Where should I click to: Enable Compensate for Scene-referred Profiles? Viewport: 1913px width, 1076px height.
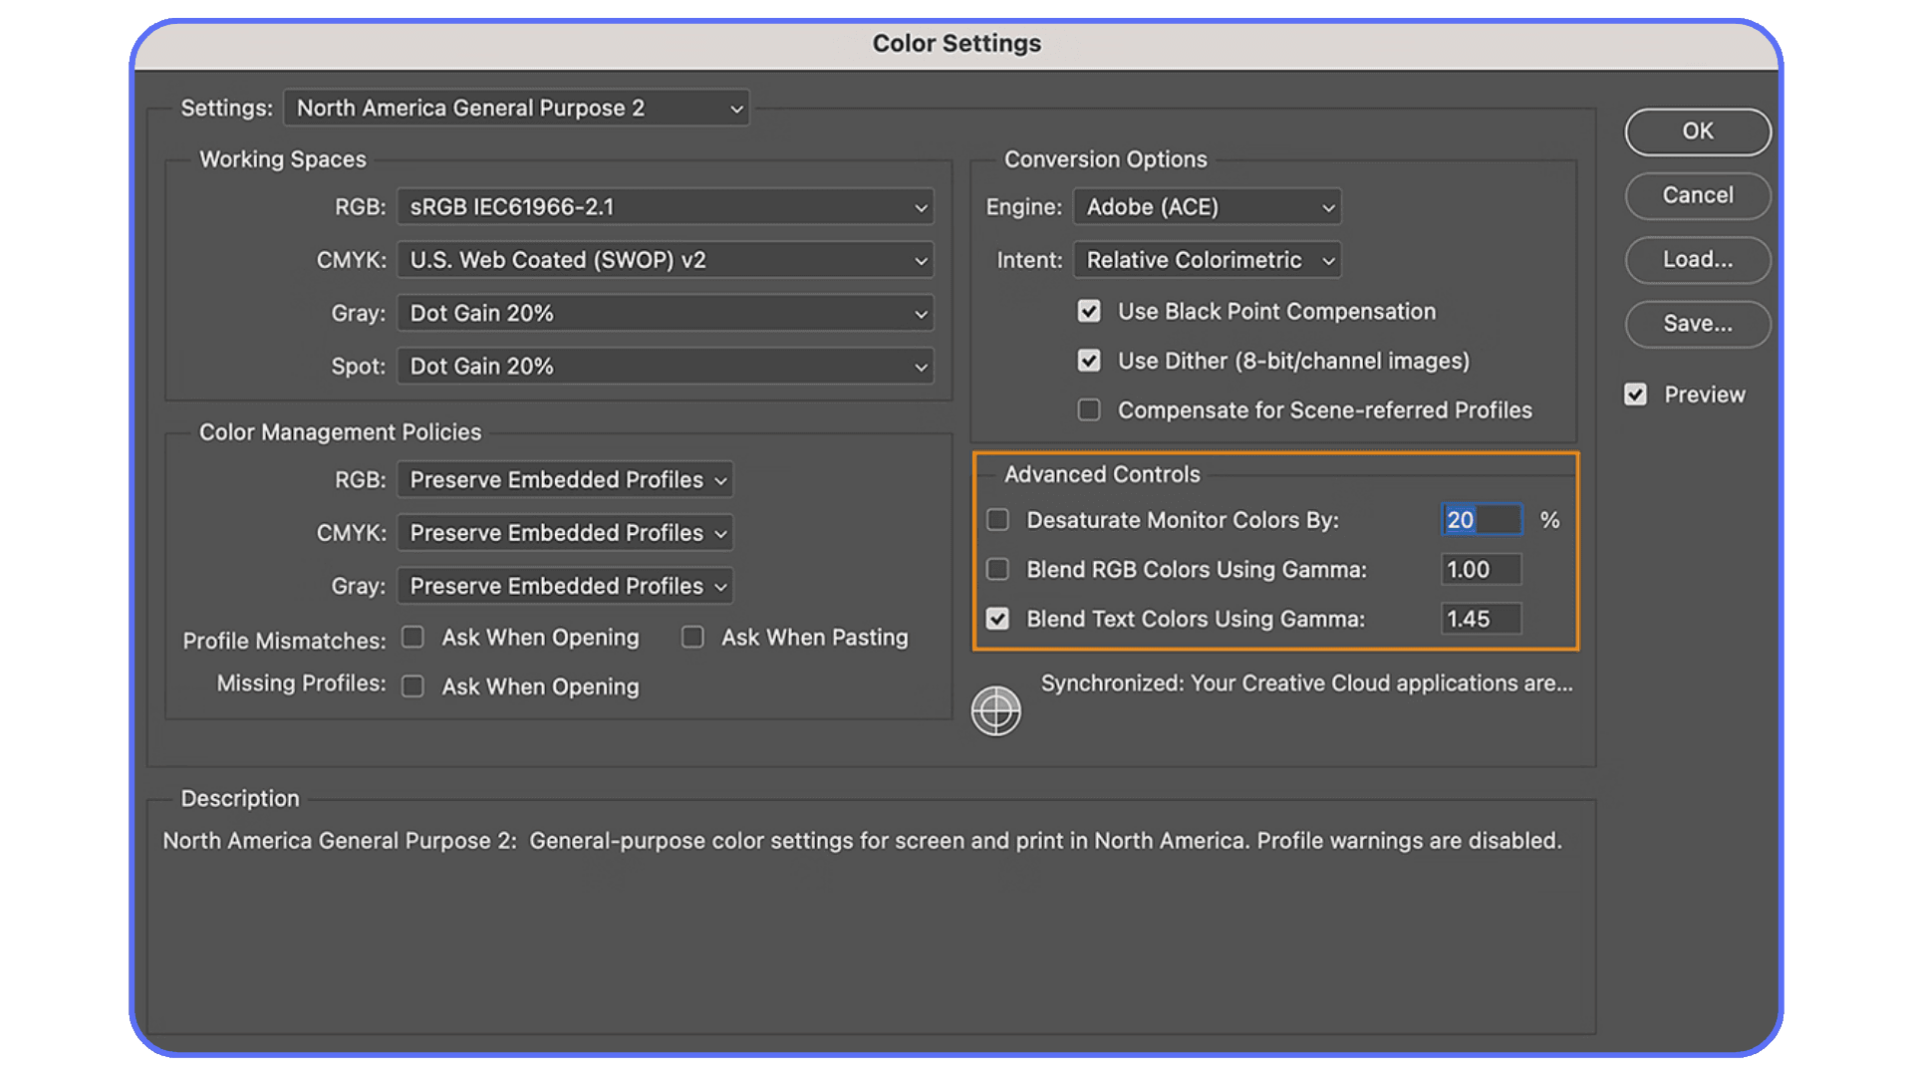click(1089, 410)
